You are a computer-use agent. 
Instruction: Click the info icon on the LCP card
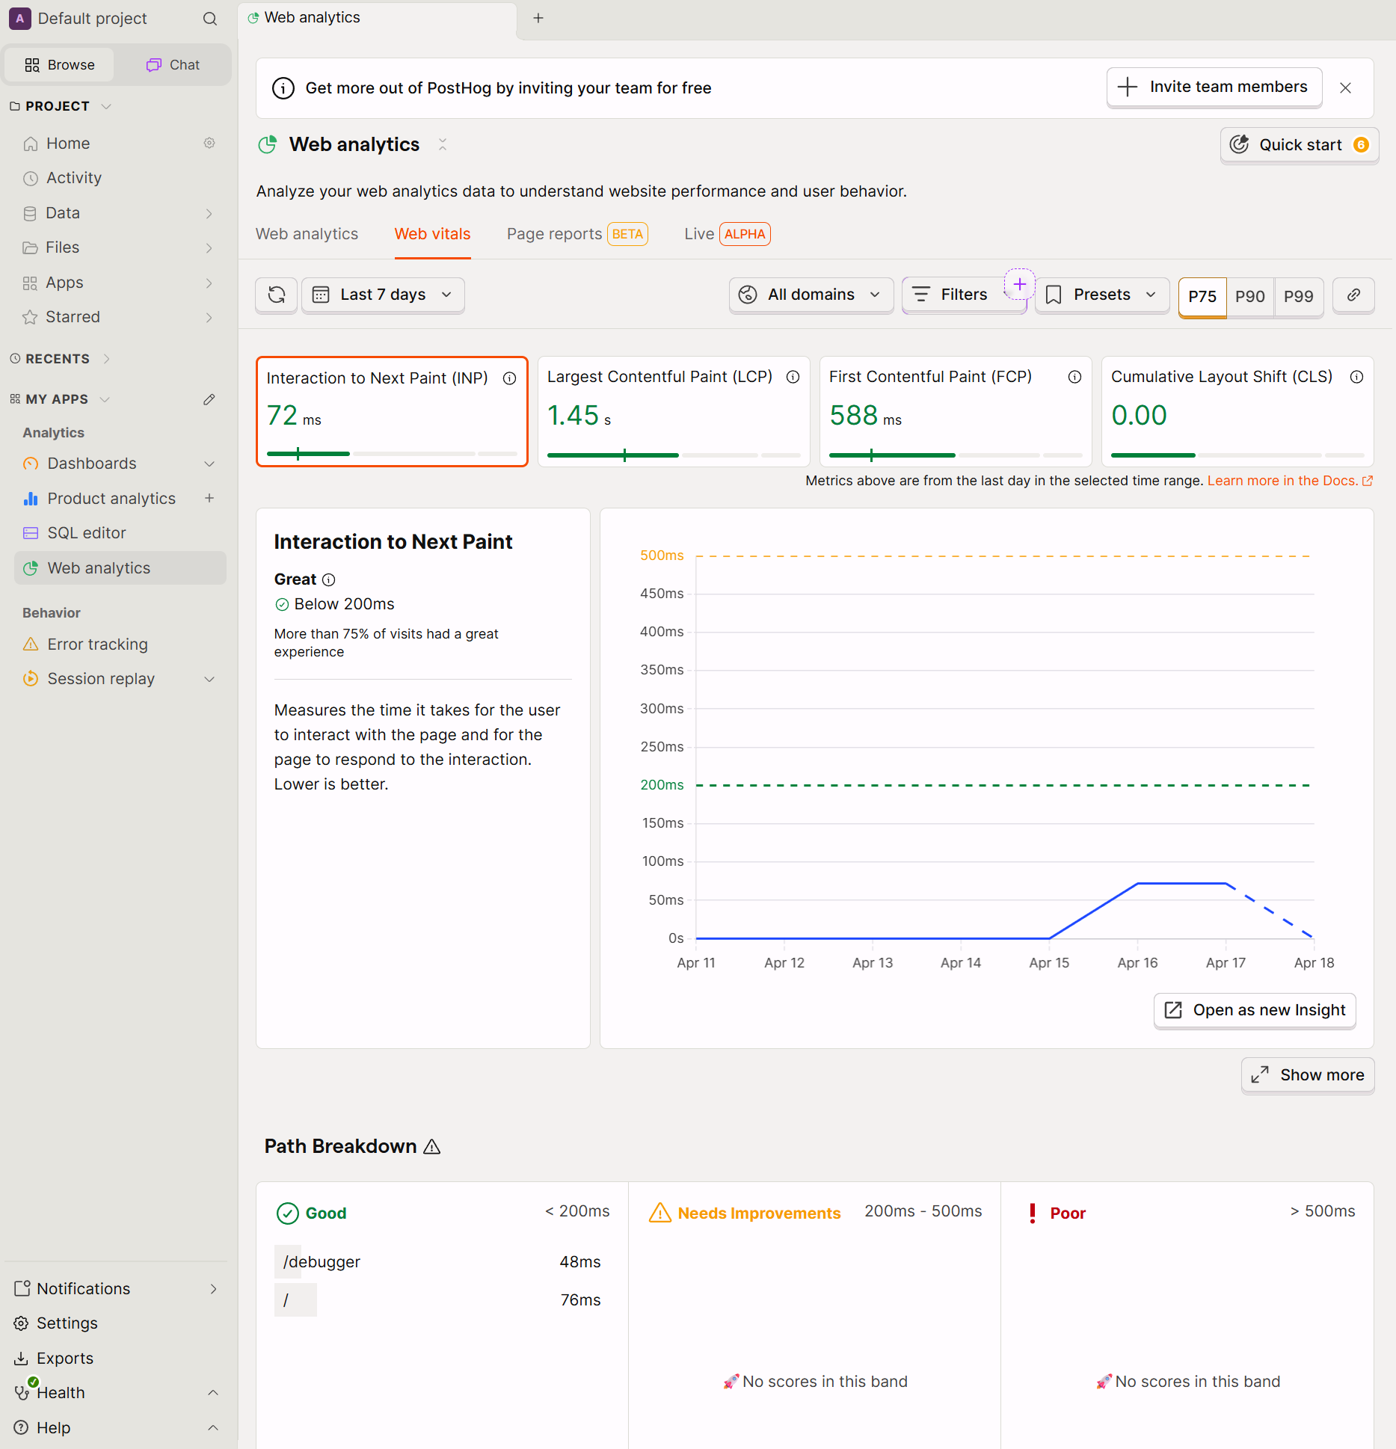point(793,378)
